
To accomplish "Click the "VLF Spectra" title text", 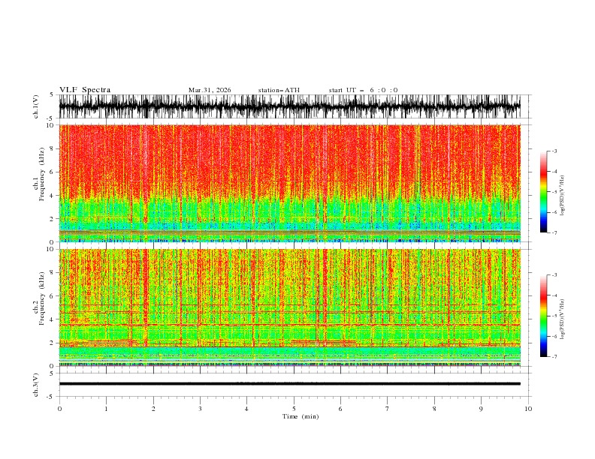I will [x=85, y=90].
